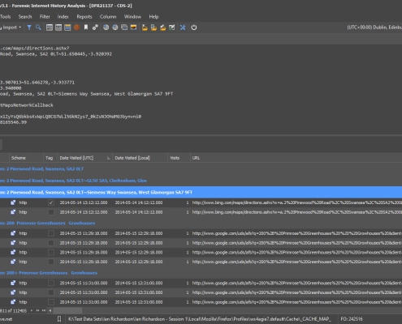Image resolution: width=402 pixels, height=324 pixels.
Task: Click next record navigation arrow
Action: pos(32,310)
